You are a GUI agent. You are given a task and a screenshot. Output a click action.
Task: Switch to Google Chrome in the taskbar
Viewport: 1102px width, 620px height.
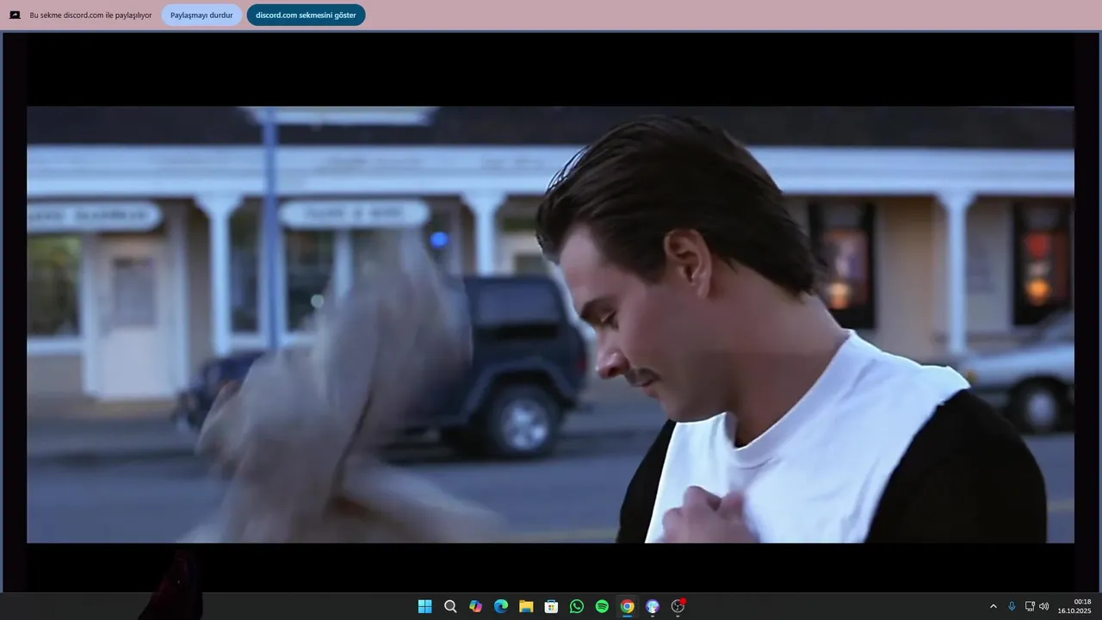click(x=628, y=606)
